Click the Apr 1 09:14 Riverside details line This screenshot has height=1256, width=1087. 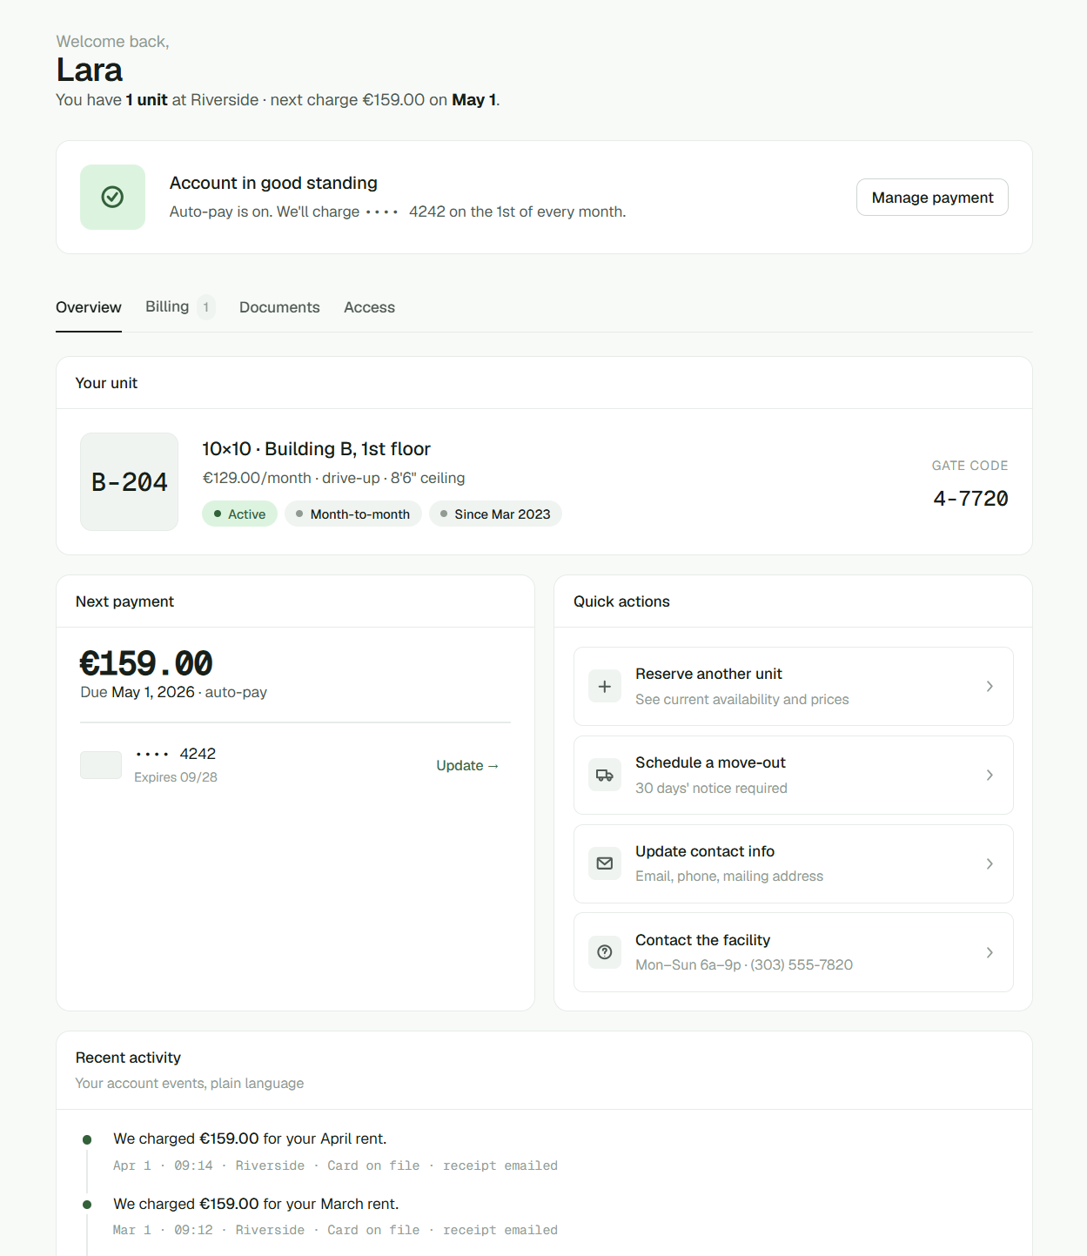pos(335,1165)
